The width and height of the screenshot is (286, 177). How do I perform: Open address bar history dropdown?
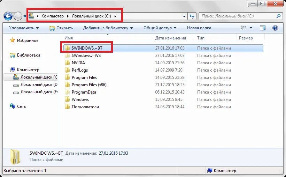tap(184, 16)
